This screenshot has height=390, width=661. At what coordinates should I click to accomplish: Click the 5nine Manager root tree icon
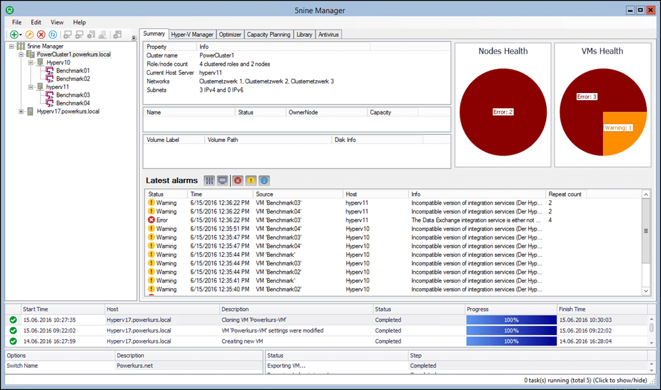click(21, 46)
